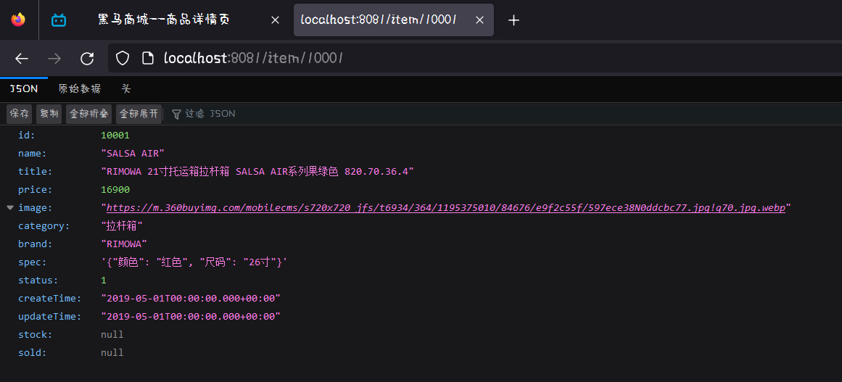842x382 pixels.
Task: Expand all with 全部展开 button
Action: point(139,114)
